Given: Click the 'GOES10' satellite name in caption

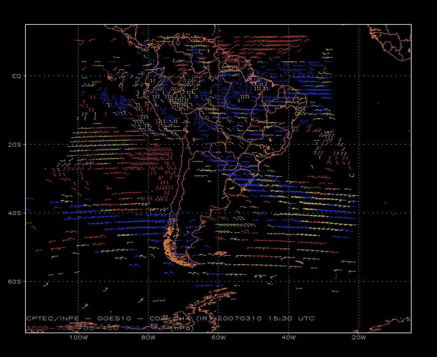Looking at the screenshot, I should click(114, 318).
